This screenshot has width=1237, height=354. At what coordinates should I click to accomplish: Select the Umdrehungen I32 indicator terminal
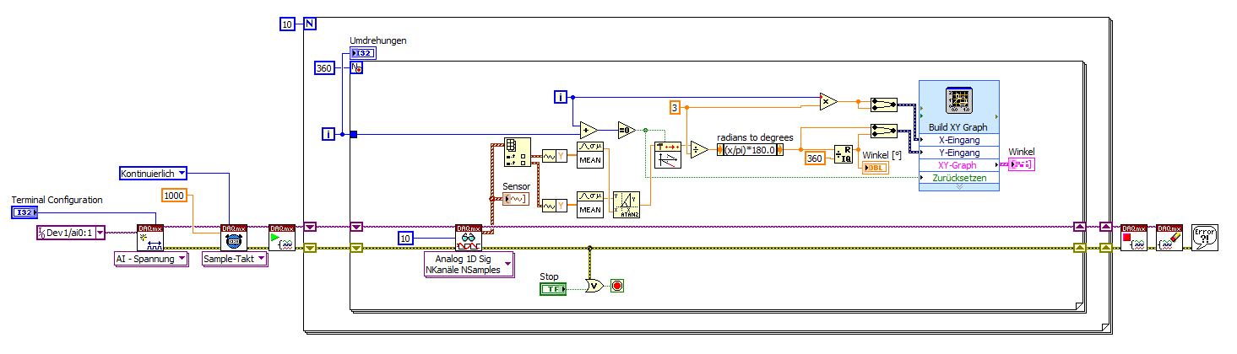[x=363, y=53]
